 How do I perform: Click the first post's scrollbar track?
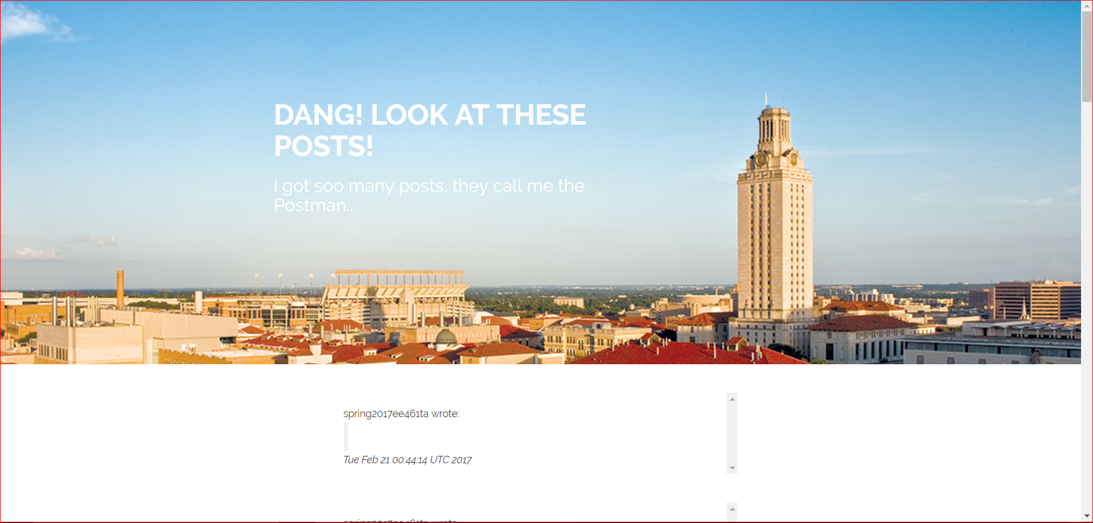[732, 433]
